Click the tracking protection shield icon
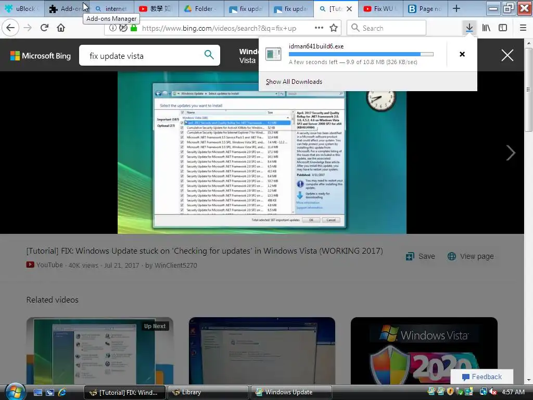Viewport: 533px width, 400px height. (123, 28)
